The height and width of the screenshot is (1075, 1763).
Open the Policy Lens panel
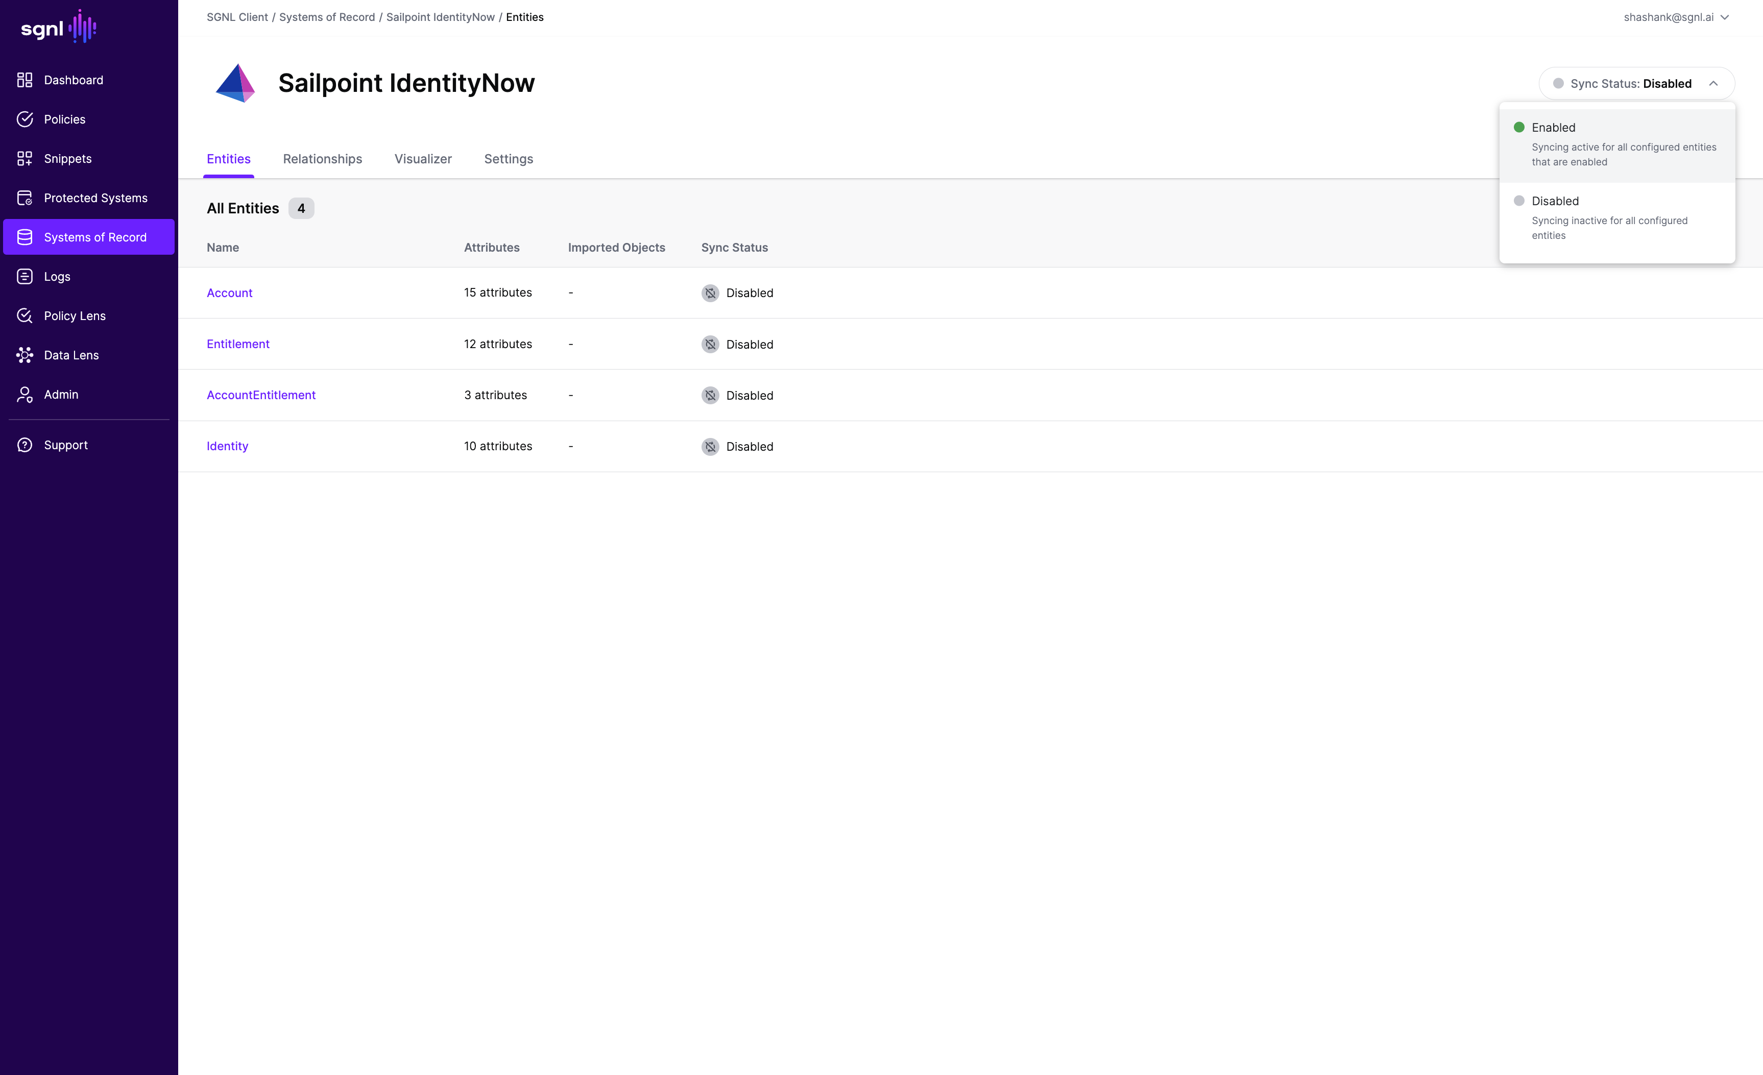point(75,316)
